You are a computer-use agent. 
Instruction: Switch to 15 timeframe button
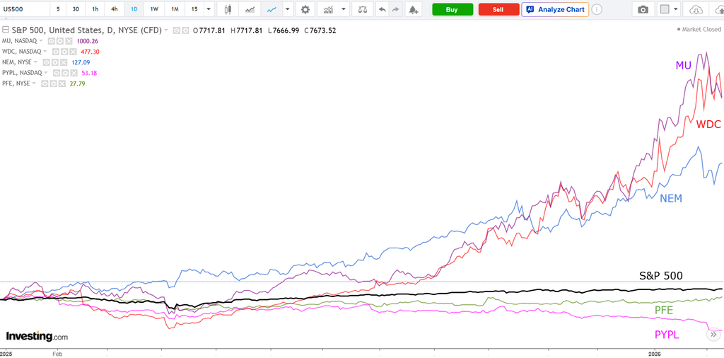coord(194,9)
